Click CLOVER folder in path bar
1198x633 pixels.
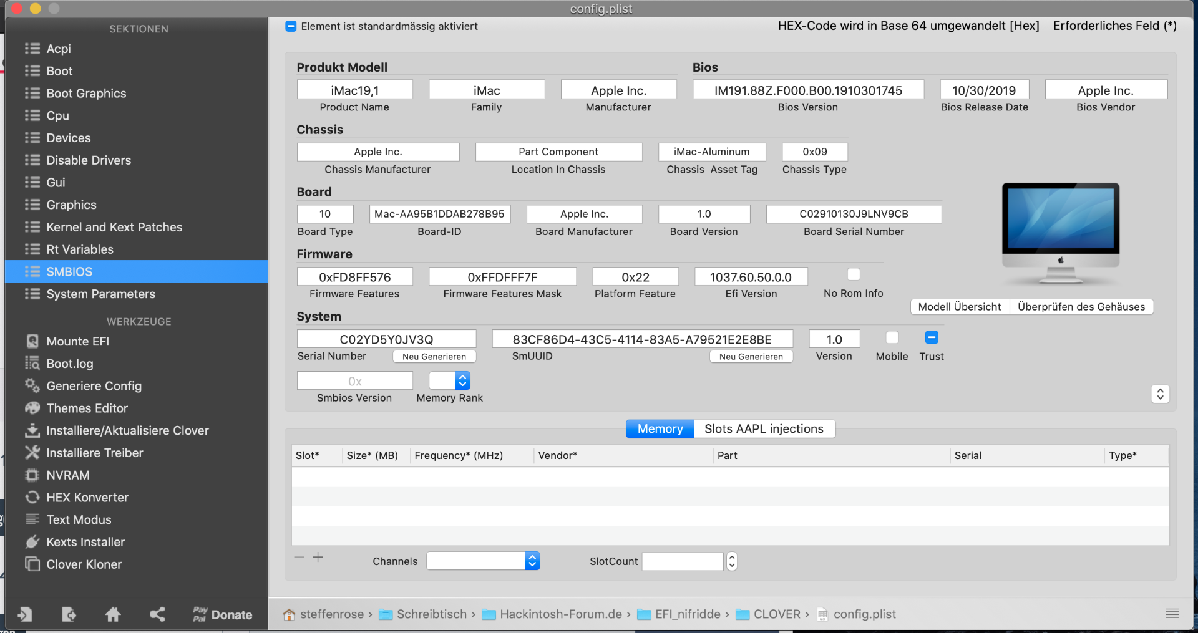768,614
